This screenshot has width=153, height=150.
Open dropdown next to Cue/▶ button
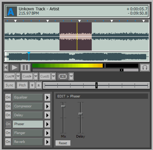(36, 76)
